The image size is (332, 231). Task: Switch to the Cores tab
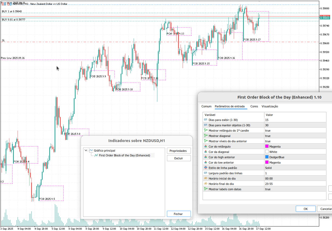pos(254,106)
